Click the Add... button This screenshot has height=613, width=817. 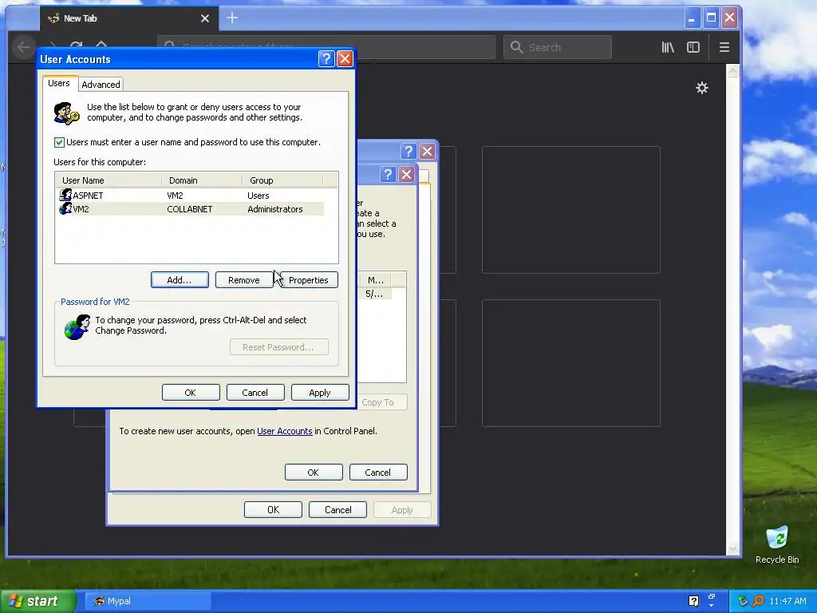[x=180, y=280]
